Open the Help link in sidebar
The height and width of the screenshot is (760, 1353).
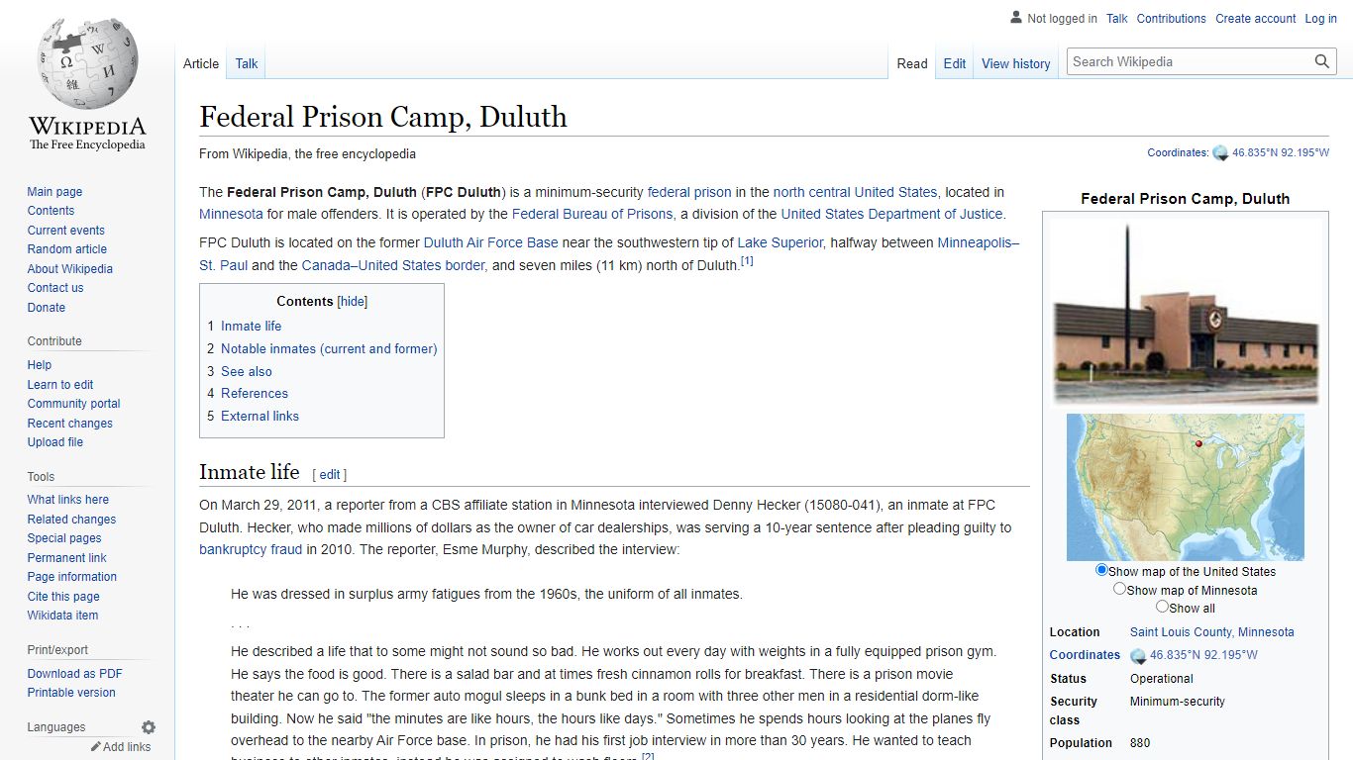pyautogui.click(x=39, y=365)
